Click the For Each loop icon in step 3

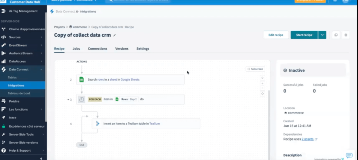click(81, 99)
